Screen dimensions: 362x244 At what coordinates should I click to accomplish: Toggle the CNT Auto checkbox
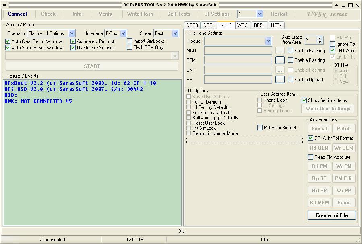click(333, 51)
